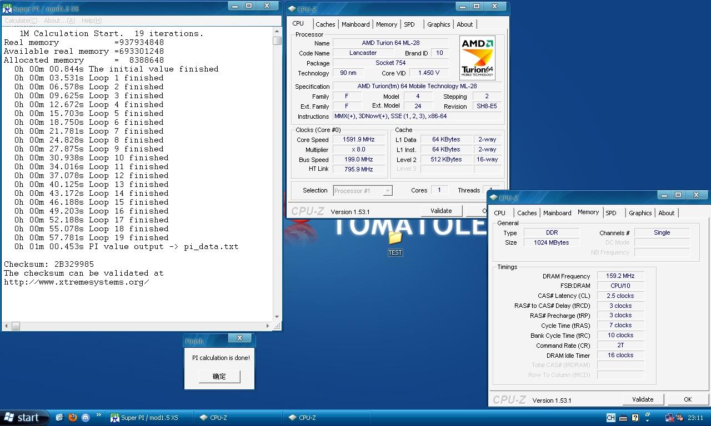Viewport: 711px width, 426px height.
Task: Click the http://www.xtremesystems.org/ text in Super PI
Action: (77, 282)
